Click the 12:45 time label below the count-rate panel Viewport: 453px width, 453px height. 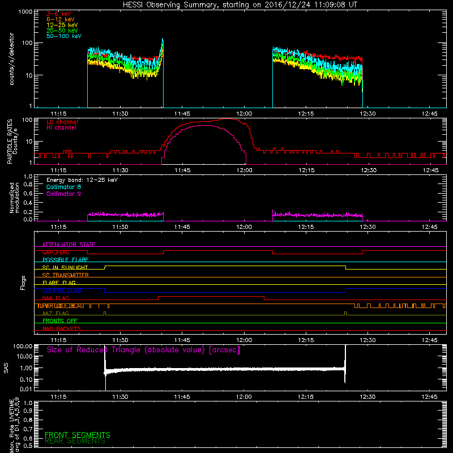430,114
